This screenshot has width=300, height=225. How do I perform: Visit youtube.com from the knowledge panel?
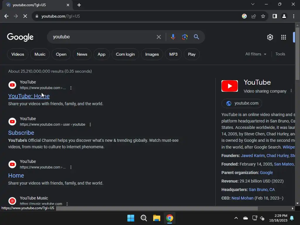[x=242, y=103]
